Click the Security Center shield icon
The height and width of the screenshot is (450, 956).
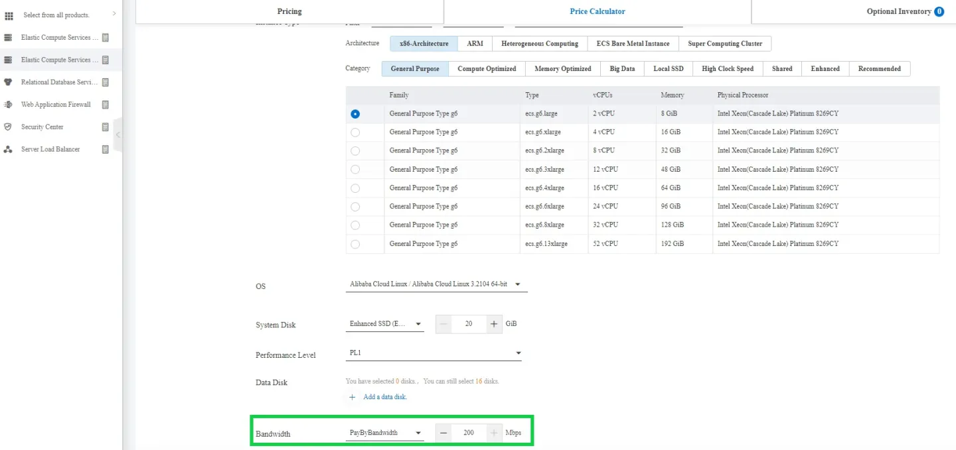8,127
